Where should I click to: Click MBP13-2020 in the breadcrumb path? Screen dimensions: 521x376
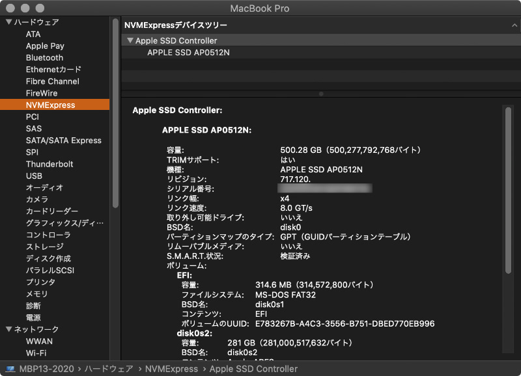coord(46,369)
